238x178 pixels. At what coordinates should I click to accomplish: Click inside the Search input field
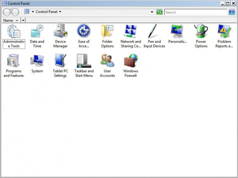195,12
